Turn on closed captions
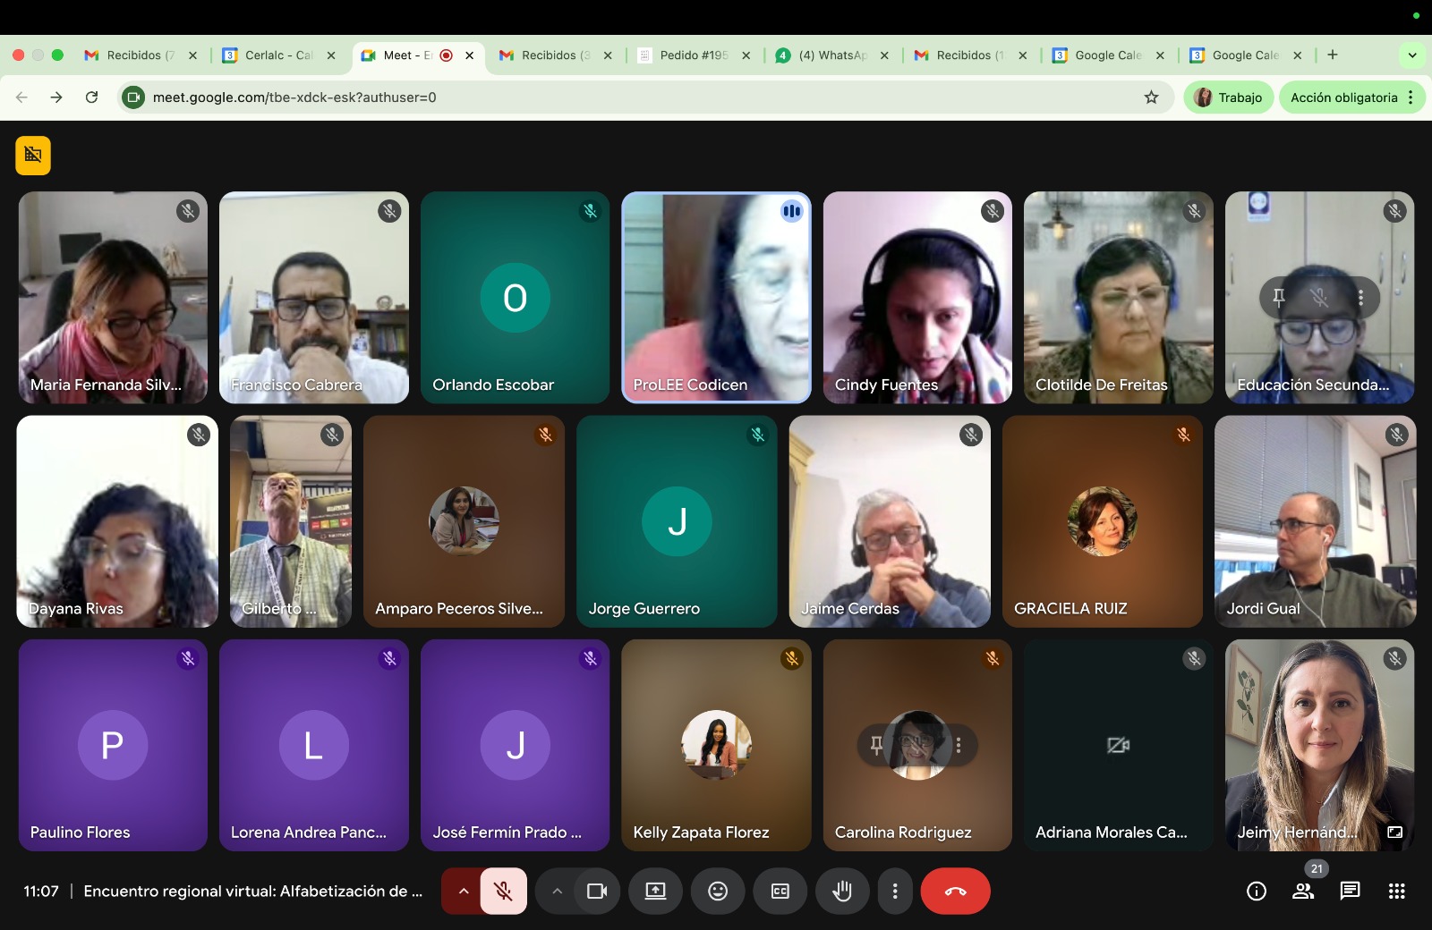1432x930 pixels. (780, 891)
